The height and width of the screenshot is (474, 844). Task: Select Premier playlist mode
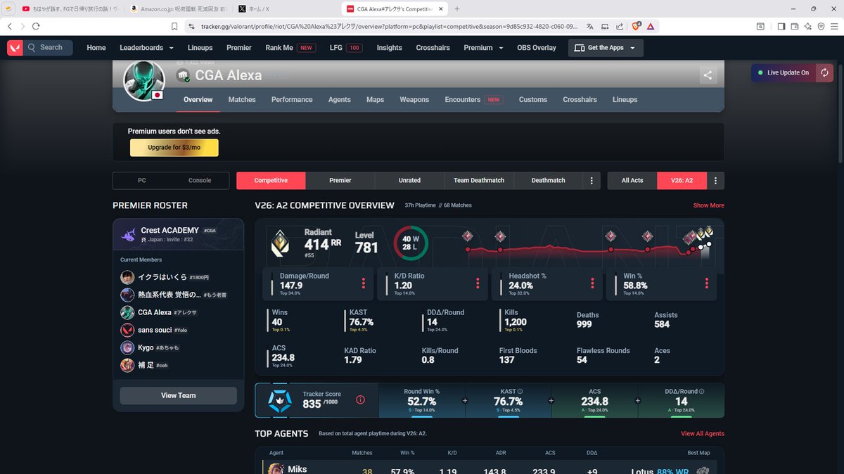pos(340,181)
